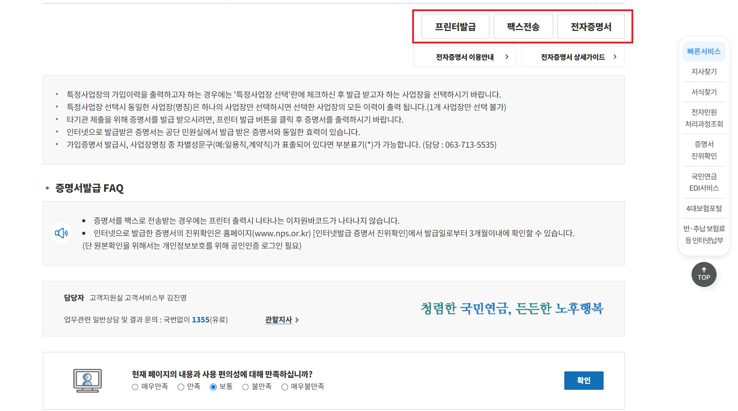Open 지사찾기 in quick service menu
This screenshot has width=738, height=411.
pos(704,72)
